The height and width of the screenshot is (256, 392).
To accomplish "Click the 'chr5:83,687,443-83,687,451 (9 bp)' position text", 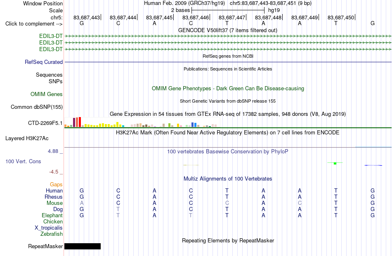I will [271, 3].
